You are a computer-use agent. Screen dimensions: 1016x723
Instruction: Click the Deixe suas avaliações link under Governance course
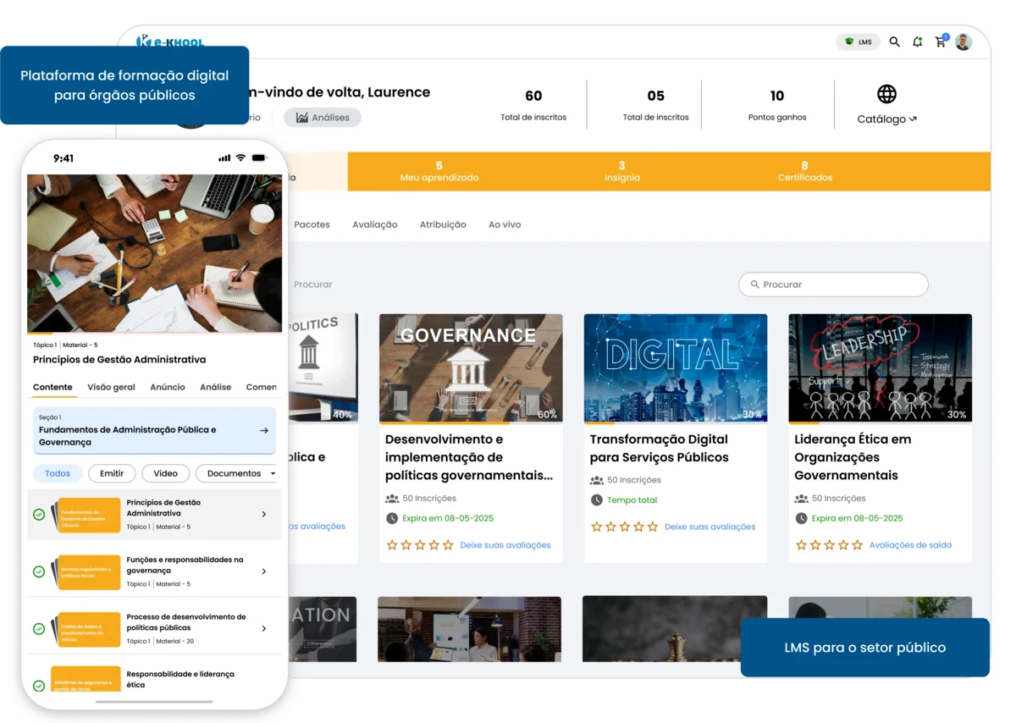click(x=506, y=545)
